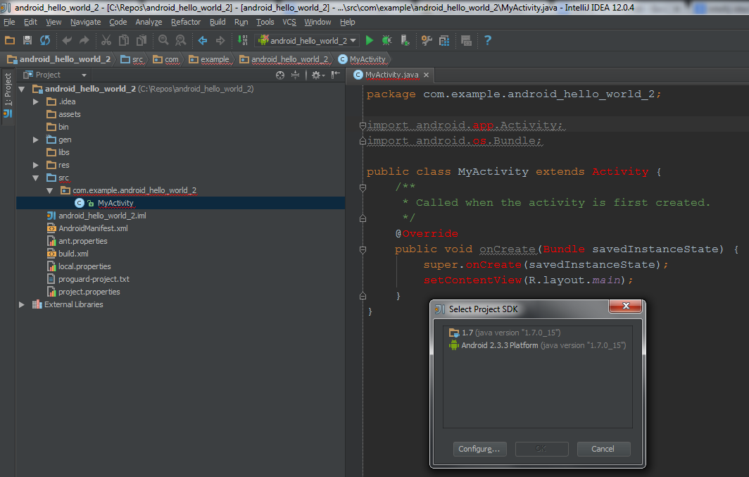Fold the onCreate method in gutter
The height and width of the screenshot is (477, 749).
363,249
